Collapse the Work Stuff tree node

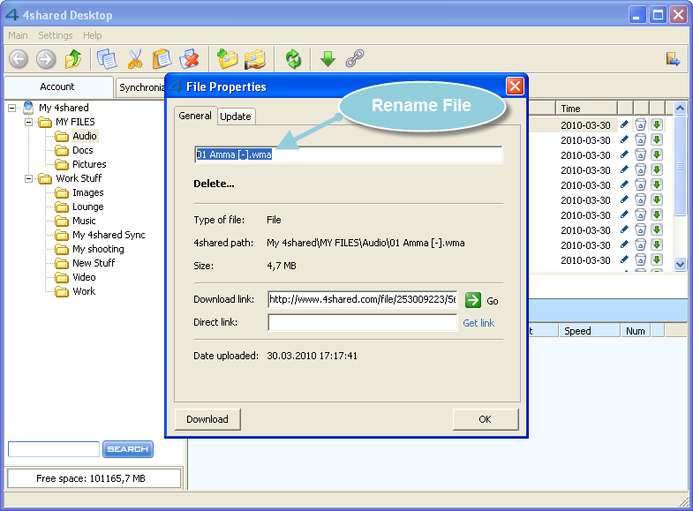pyautogui.click(x=29, y=178)
